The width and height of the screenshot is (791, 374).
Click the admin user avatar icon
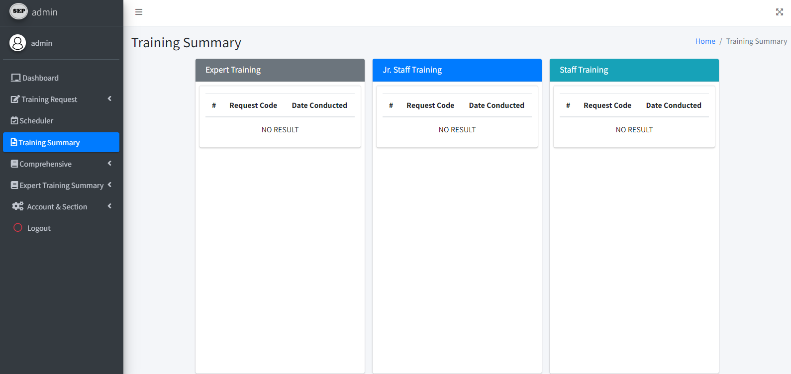click(17, 43)
